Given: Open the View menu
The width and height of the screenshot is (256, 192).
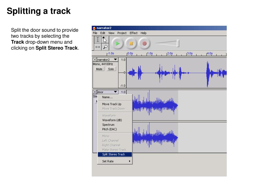Looking at the screenshot, I should point(111,33).
